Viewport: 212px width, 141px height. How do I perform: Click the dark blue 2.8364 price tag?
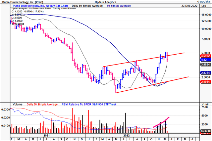(205, 73)
